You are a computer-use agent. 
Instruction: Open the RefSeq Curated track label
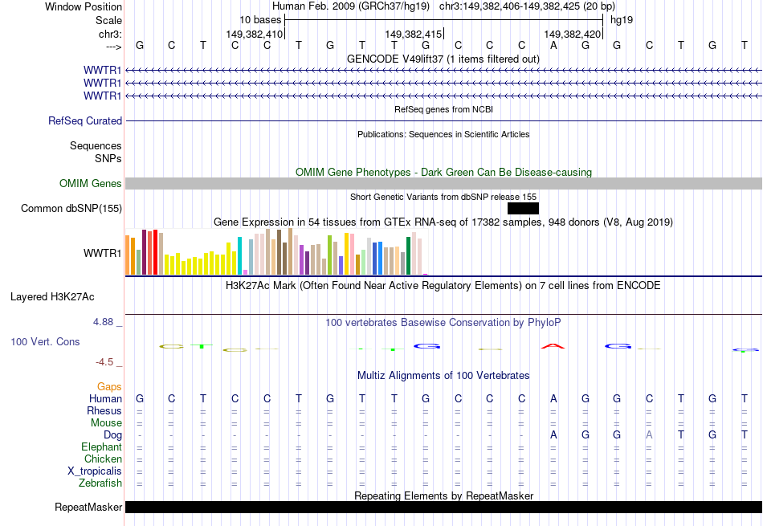pos(85,120)
